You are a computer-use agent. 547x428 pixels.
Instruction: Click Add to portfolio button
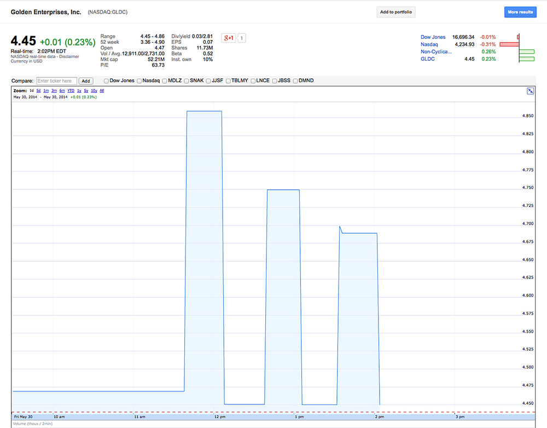tap(396, 12)
